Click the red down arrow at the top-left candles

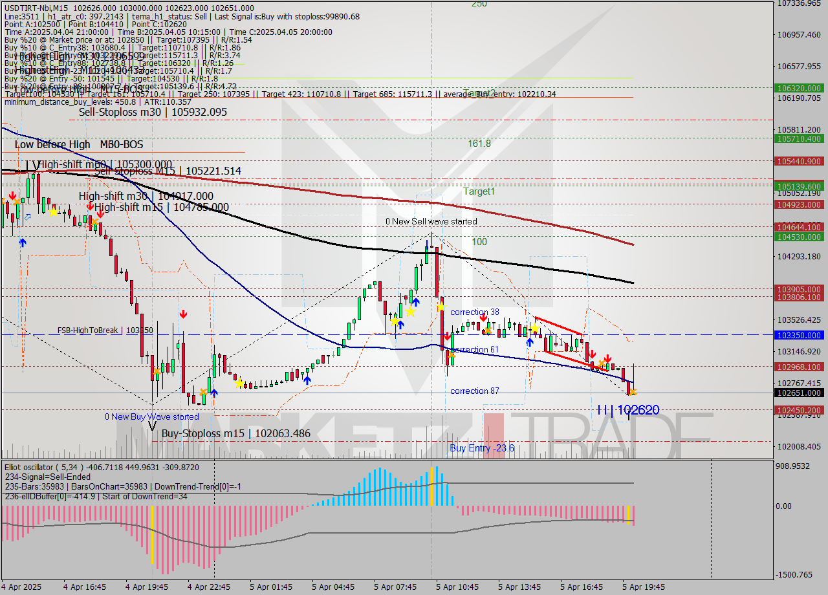(13, 194)
